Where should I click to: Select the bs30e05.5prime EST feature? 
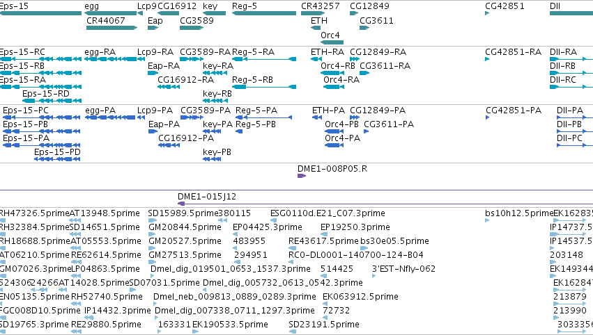pos(364,248)
